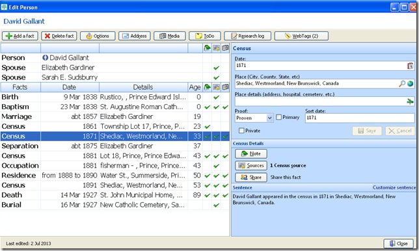Select the Baptism fact row
This screenshot has width=419, height=251.
coord(115,107)
